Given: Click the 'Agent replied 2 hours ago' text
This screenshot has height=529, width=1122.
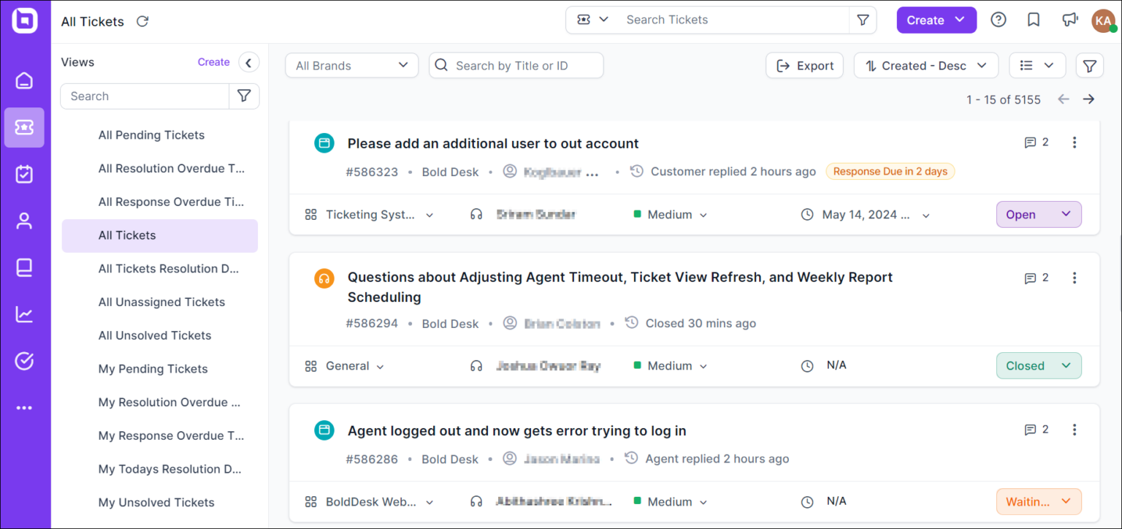Looking at the screenshot, I should click(717, 459).
